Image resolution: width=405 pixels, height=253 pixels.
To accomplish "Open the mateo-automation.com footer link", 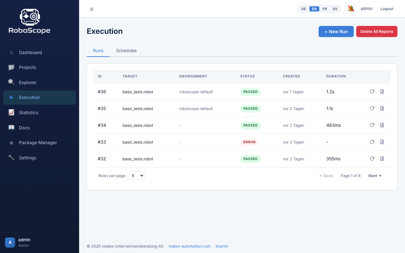I will [190, 246].
